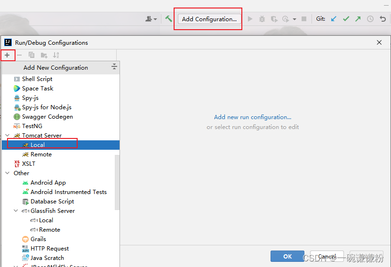Select the GlassFish Server entry

pos(61,211)
